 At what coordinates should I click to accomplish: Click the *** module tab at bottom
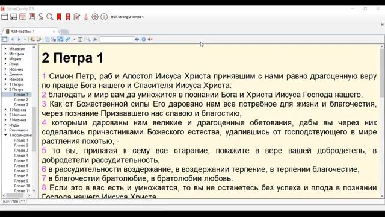click(23, 201)
